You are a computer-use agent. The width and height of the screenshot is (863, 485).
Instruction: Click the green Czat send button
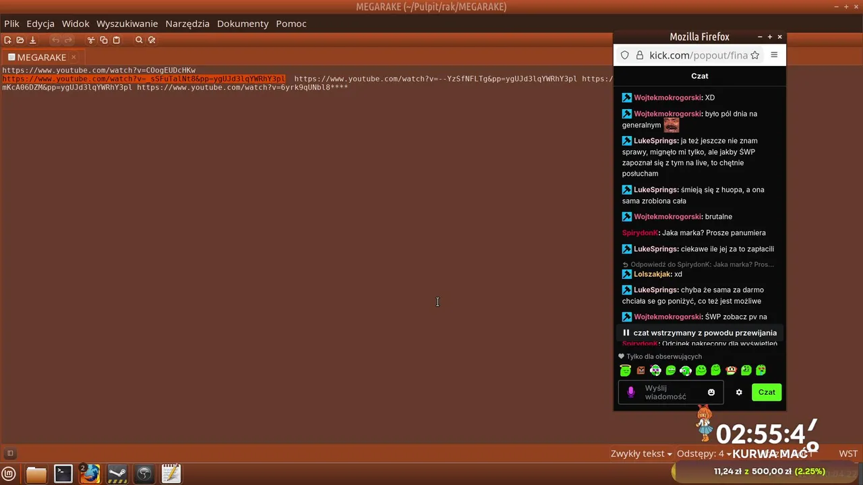767,392
